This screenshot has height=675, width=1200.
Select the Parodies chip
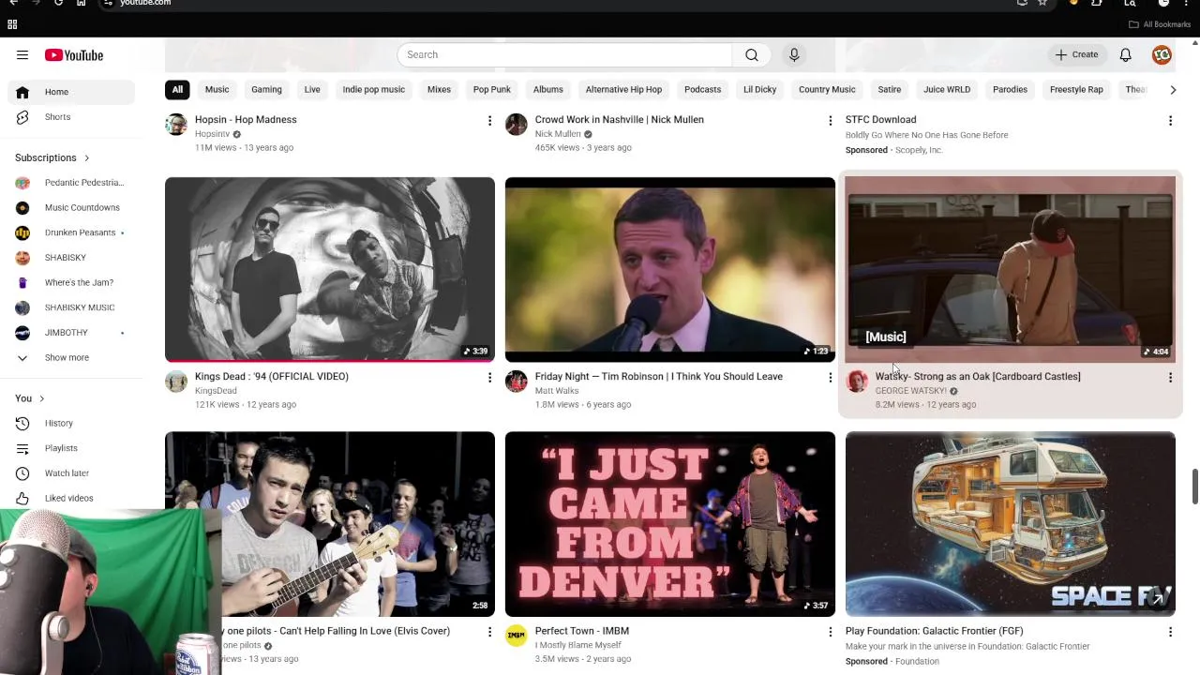1010,89
